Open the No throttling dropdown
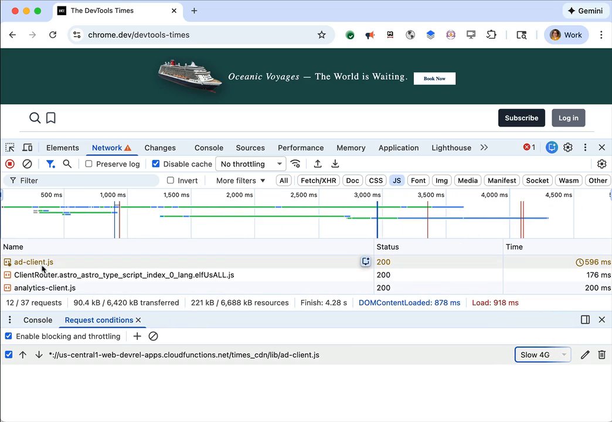This screenshot has height=422, width=612. (x=250, y=164)
